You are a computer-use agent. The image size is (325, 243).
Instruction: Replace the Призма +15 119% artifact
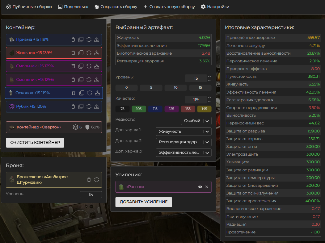coord(89,40)
